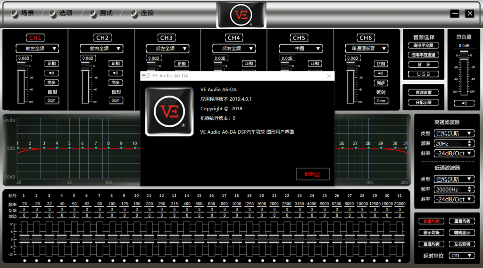Image resolution: width=483 pixels, height=268 pixels.
Task: Mute CH6 with its speaker icon
Action: click(x=381, y=73)
